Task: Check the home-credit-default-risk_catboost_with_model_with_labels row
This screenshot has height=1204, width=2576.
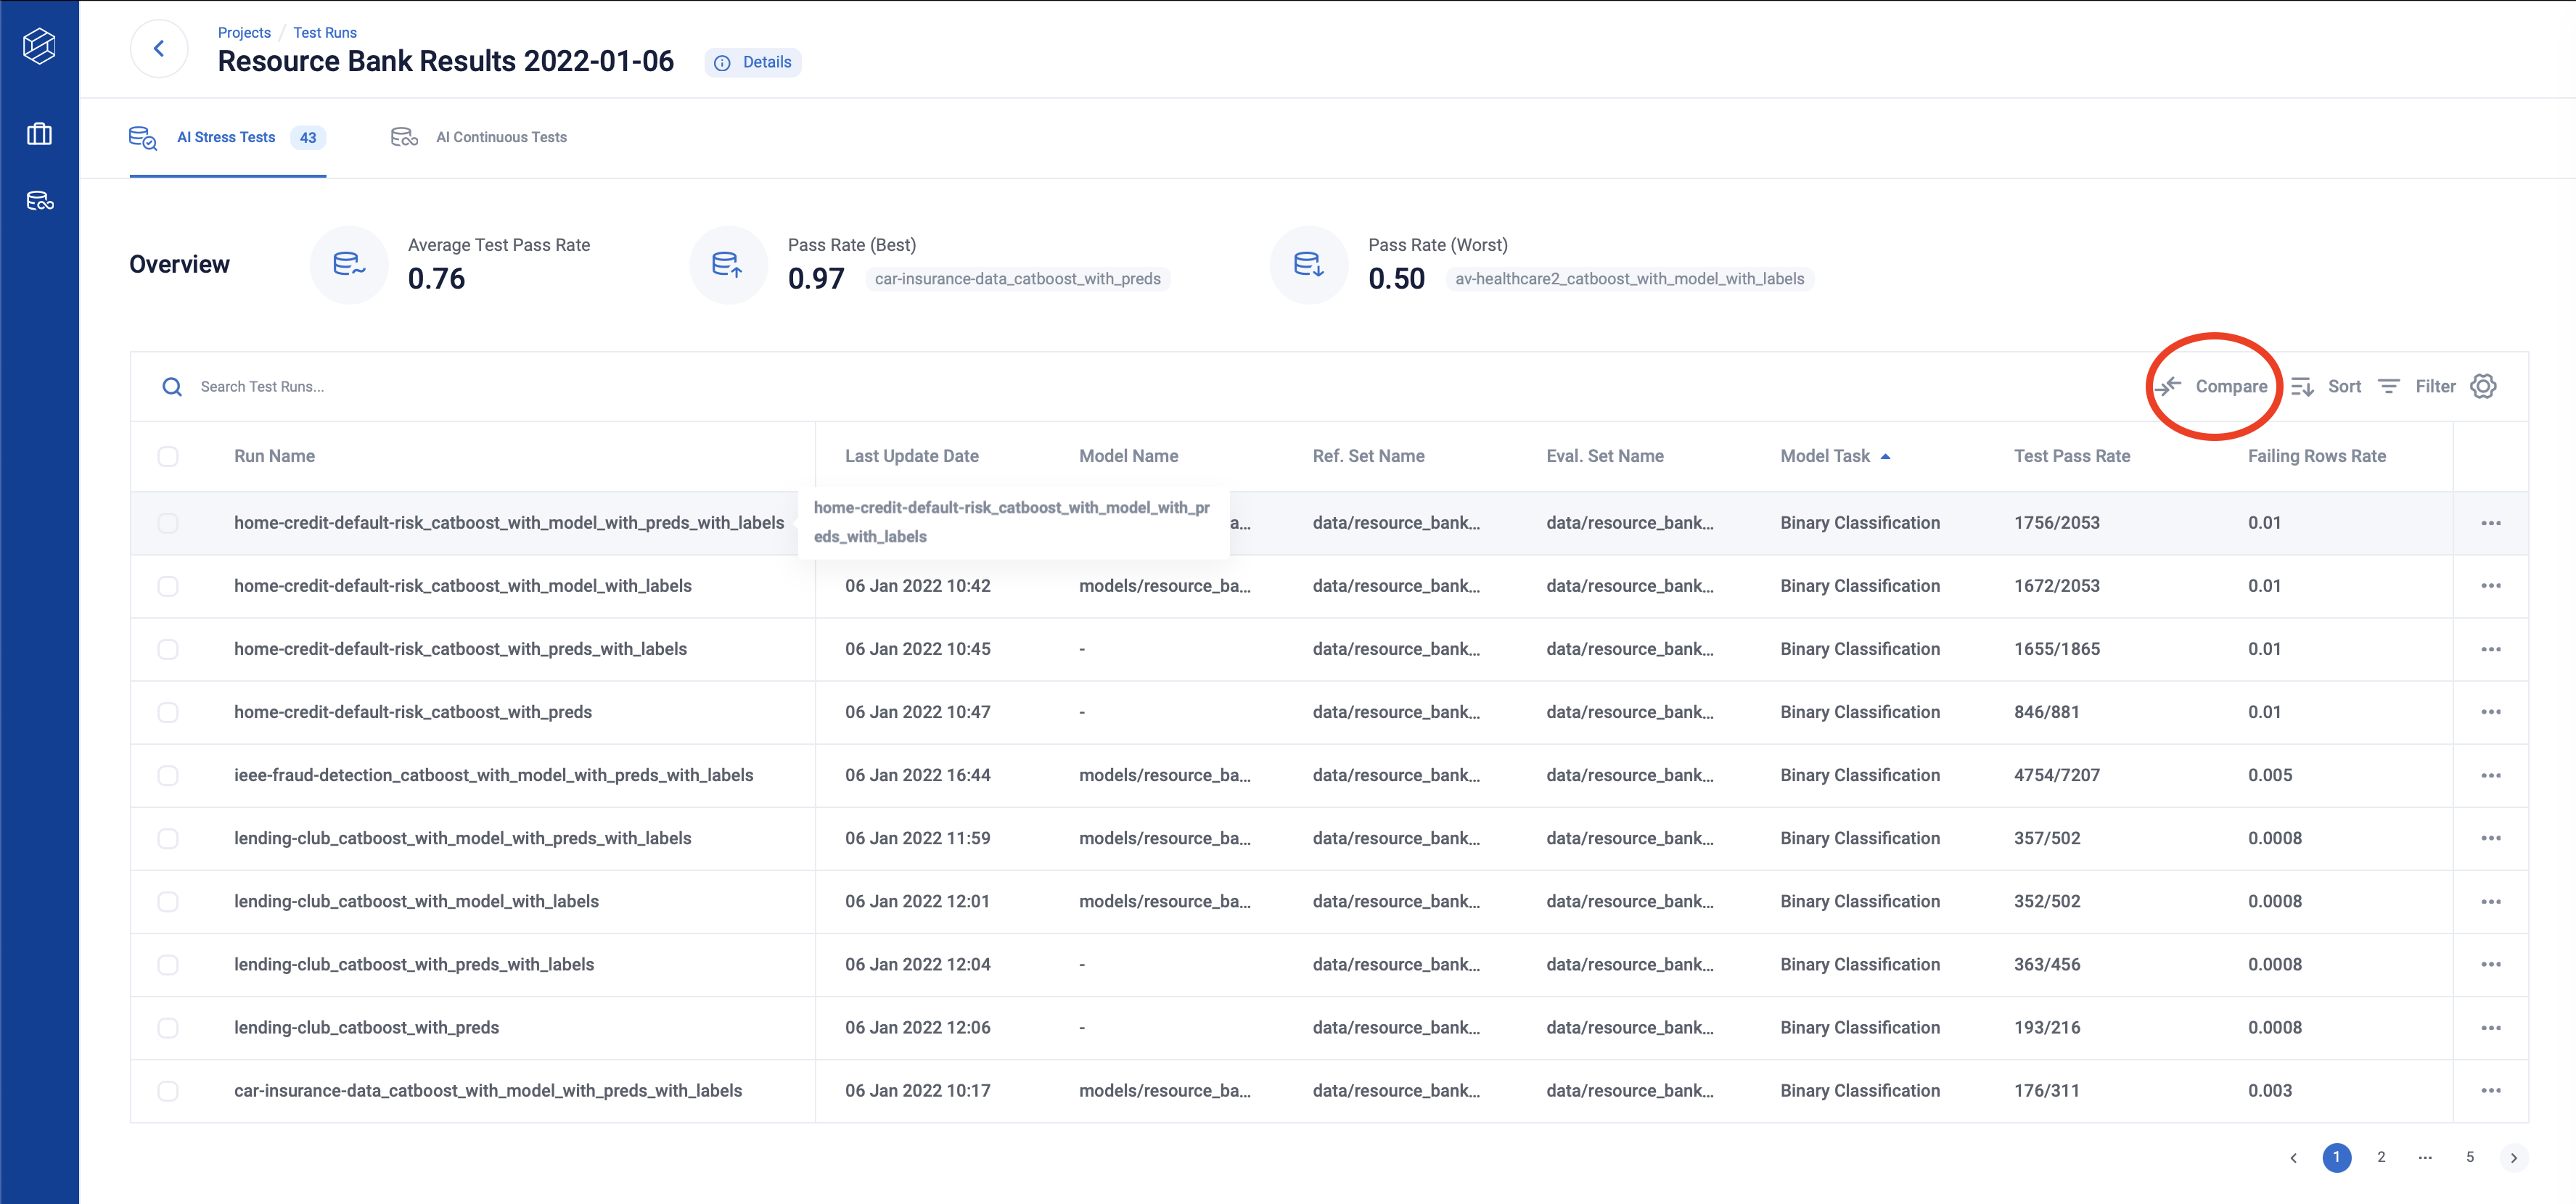Action: point(168,587)
